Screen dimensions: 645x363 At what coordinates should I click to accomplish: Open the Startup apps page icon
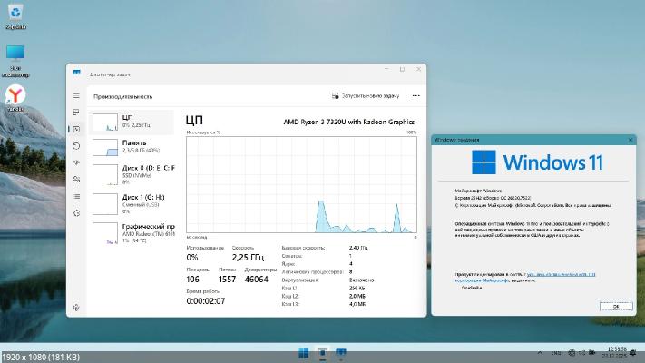(76, 163)
